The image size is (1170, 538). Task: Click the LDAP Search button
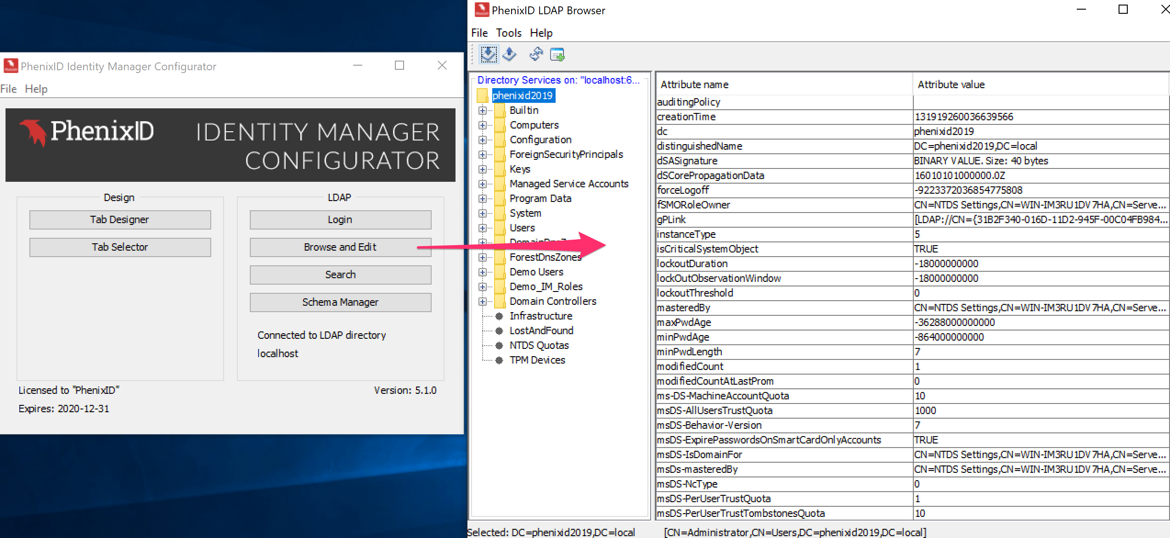coord(340,275)
